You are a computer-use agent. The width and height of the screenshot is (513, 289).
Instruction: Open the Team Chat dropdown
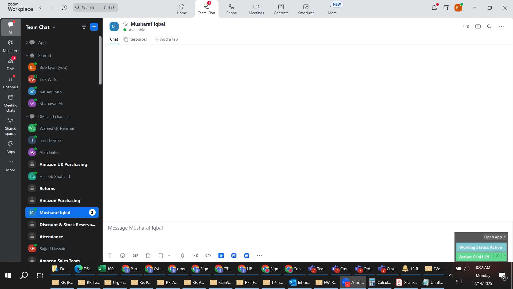tap(41, 27)
